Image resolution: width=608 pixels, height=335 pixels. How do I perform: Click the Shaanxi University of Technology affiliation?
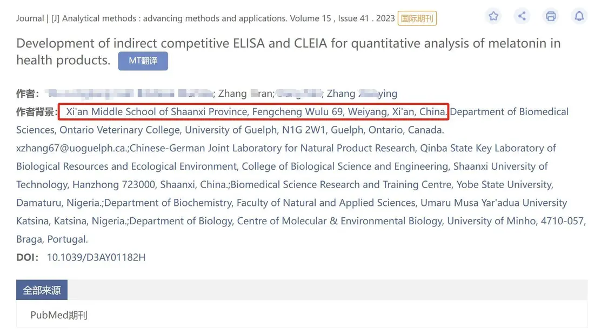pyautogui.click(x=500, y=166)
